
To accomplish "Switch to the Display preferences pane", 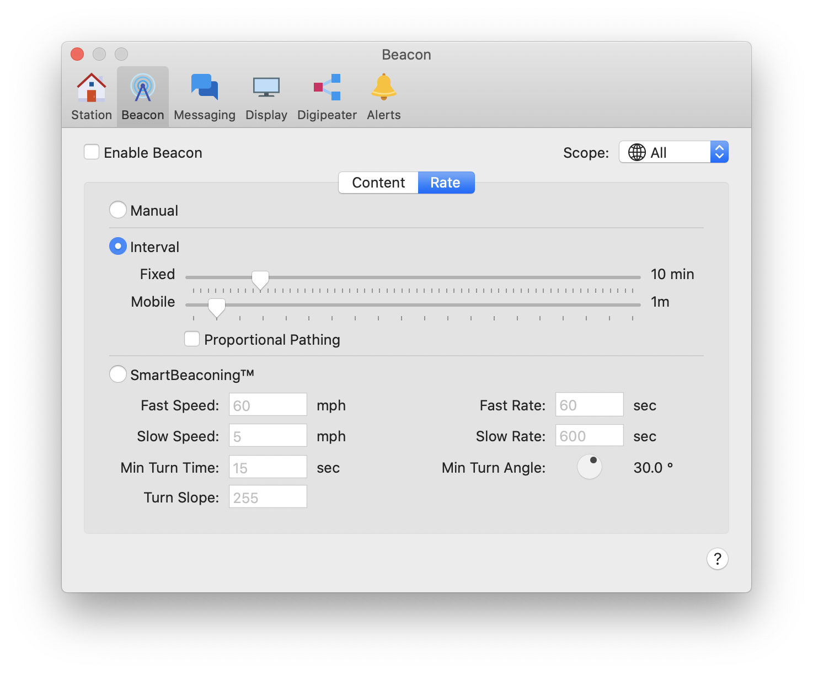I will tap(266, 97).
